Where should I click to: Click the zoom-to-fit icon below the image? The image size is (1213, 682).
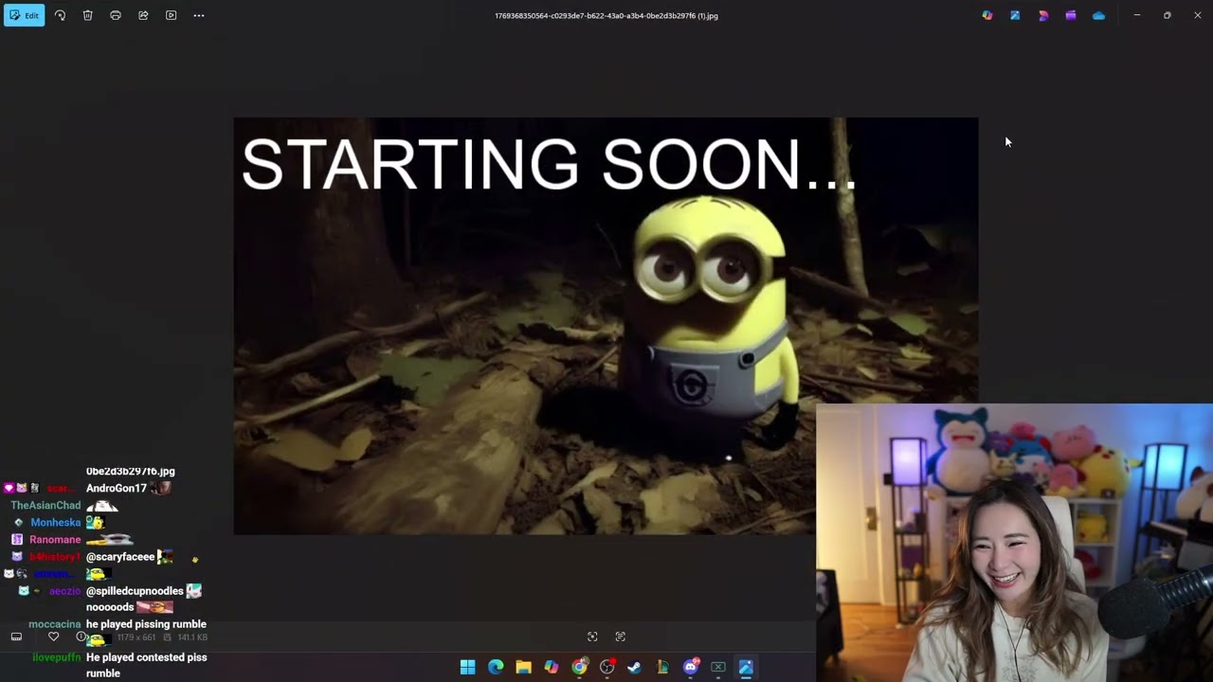[x=592, y=637]
